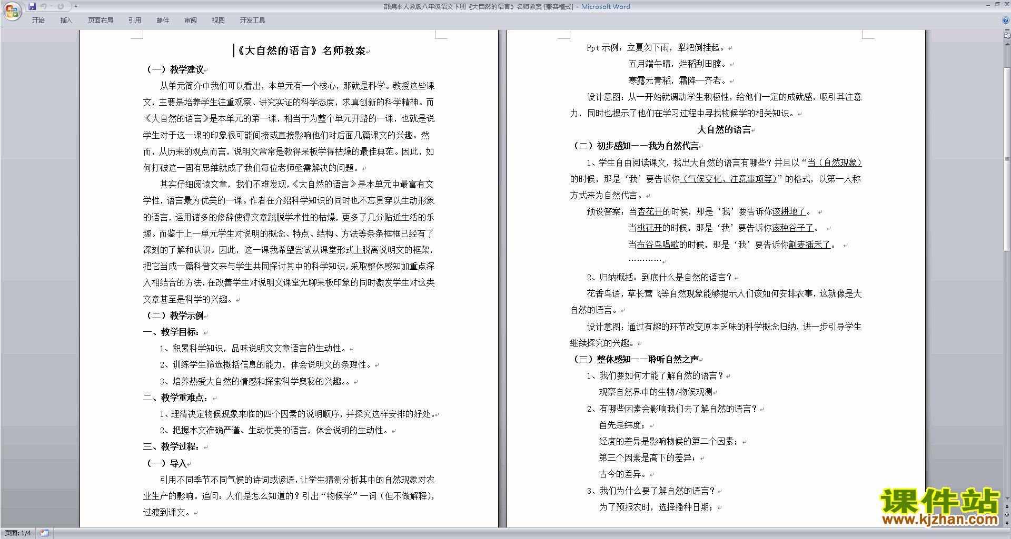
Task: Click line 1、我们要如何才能了解自然的语言？
Action: [655, 375]
